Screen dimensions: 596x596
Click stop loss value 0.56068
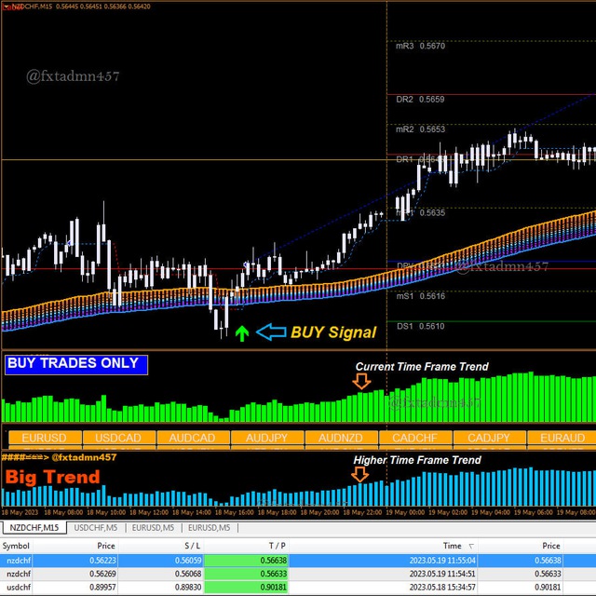(x=188, y=574)
